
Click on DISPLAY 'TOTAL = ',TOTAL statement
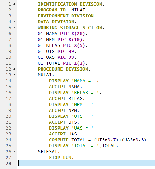click(84, 146)
